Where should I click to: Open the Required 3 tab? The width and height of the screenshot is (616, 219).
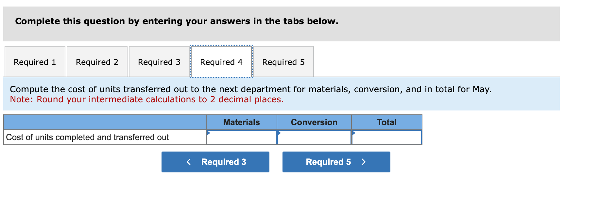[x=159, y=62]
